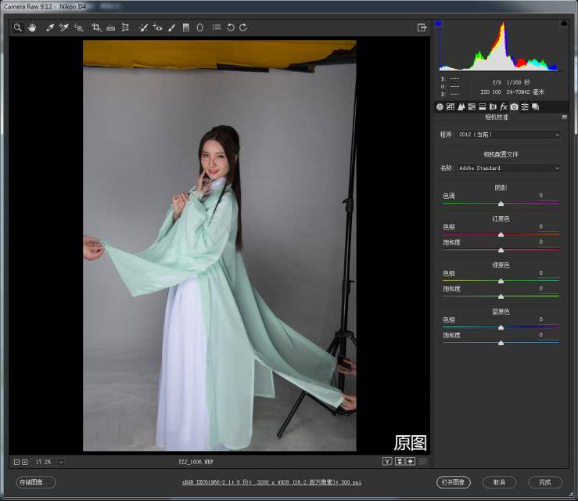This screenshot has width=578, height=501.
Task: Choose the Spot Removal tool
Action: tap(143, 27)
